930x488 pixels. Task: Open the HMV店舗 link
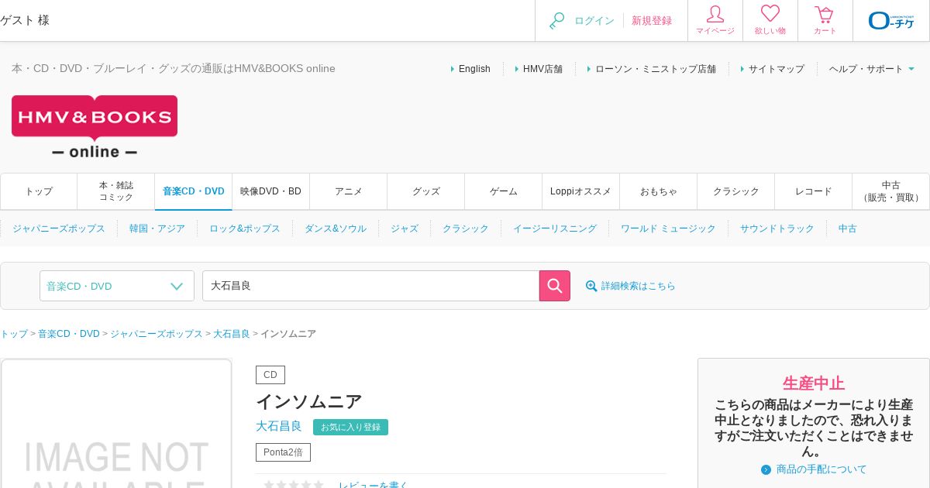542,69
